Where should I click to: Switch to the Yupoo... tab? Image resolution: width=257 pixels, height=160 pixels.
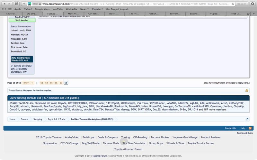[x=215, y=14]
